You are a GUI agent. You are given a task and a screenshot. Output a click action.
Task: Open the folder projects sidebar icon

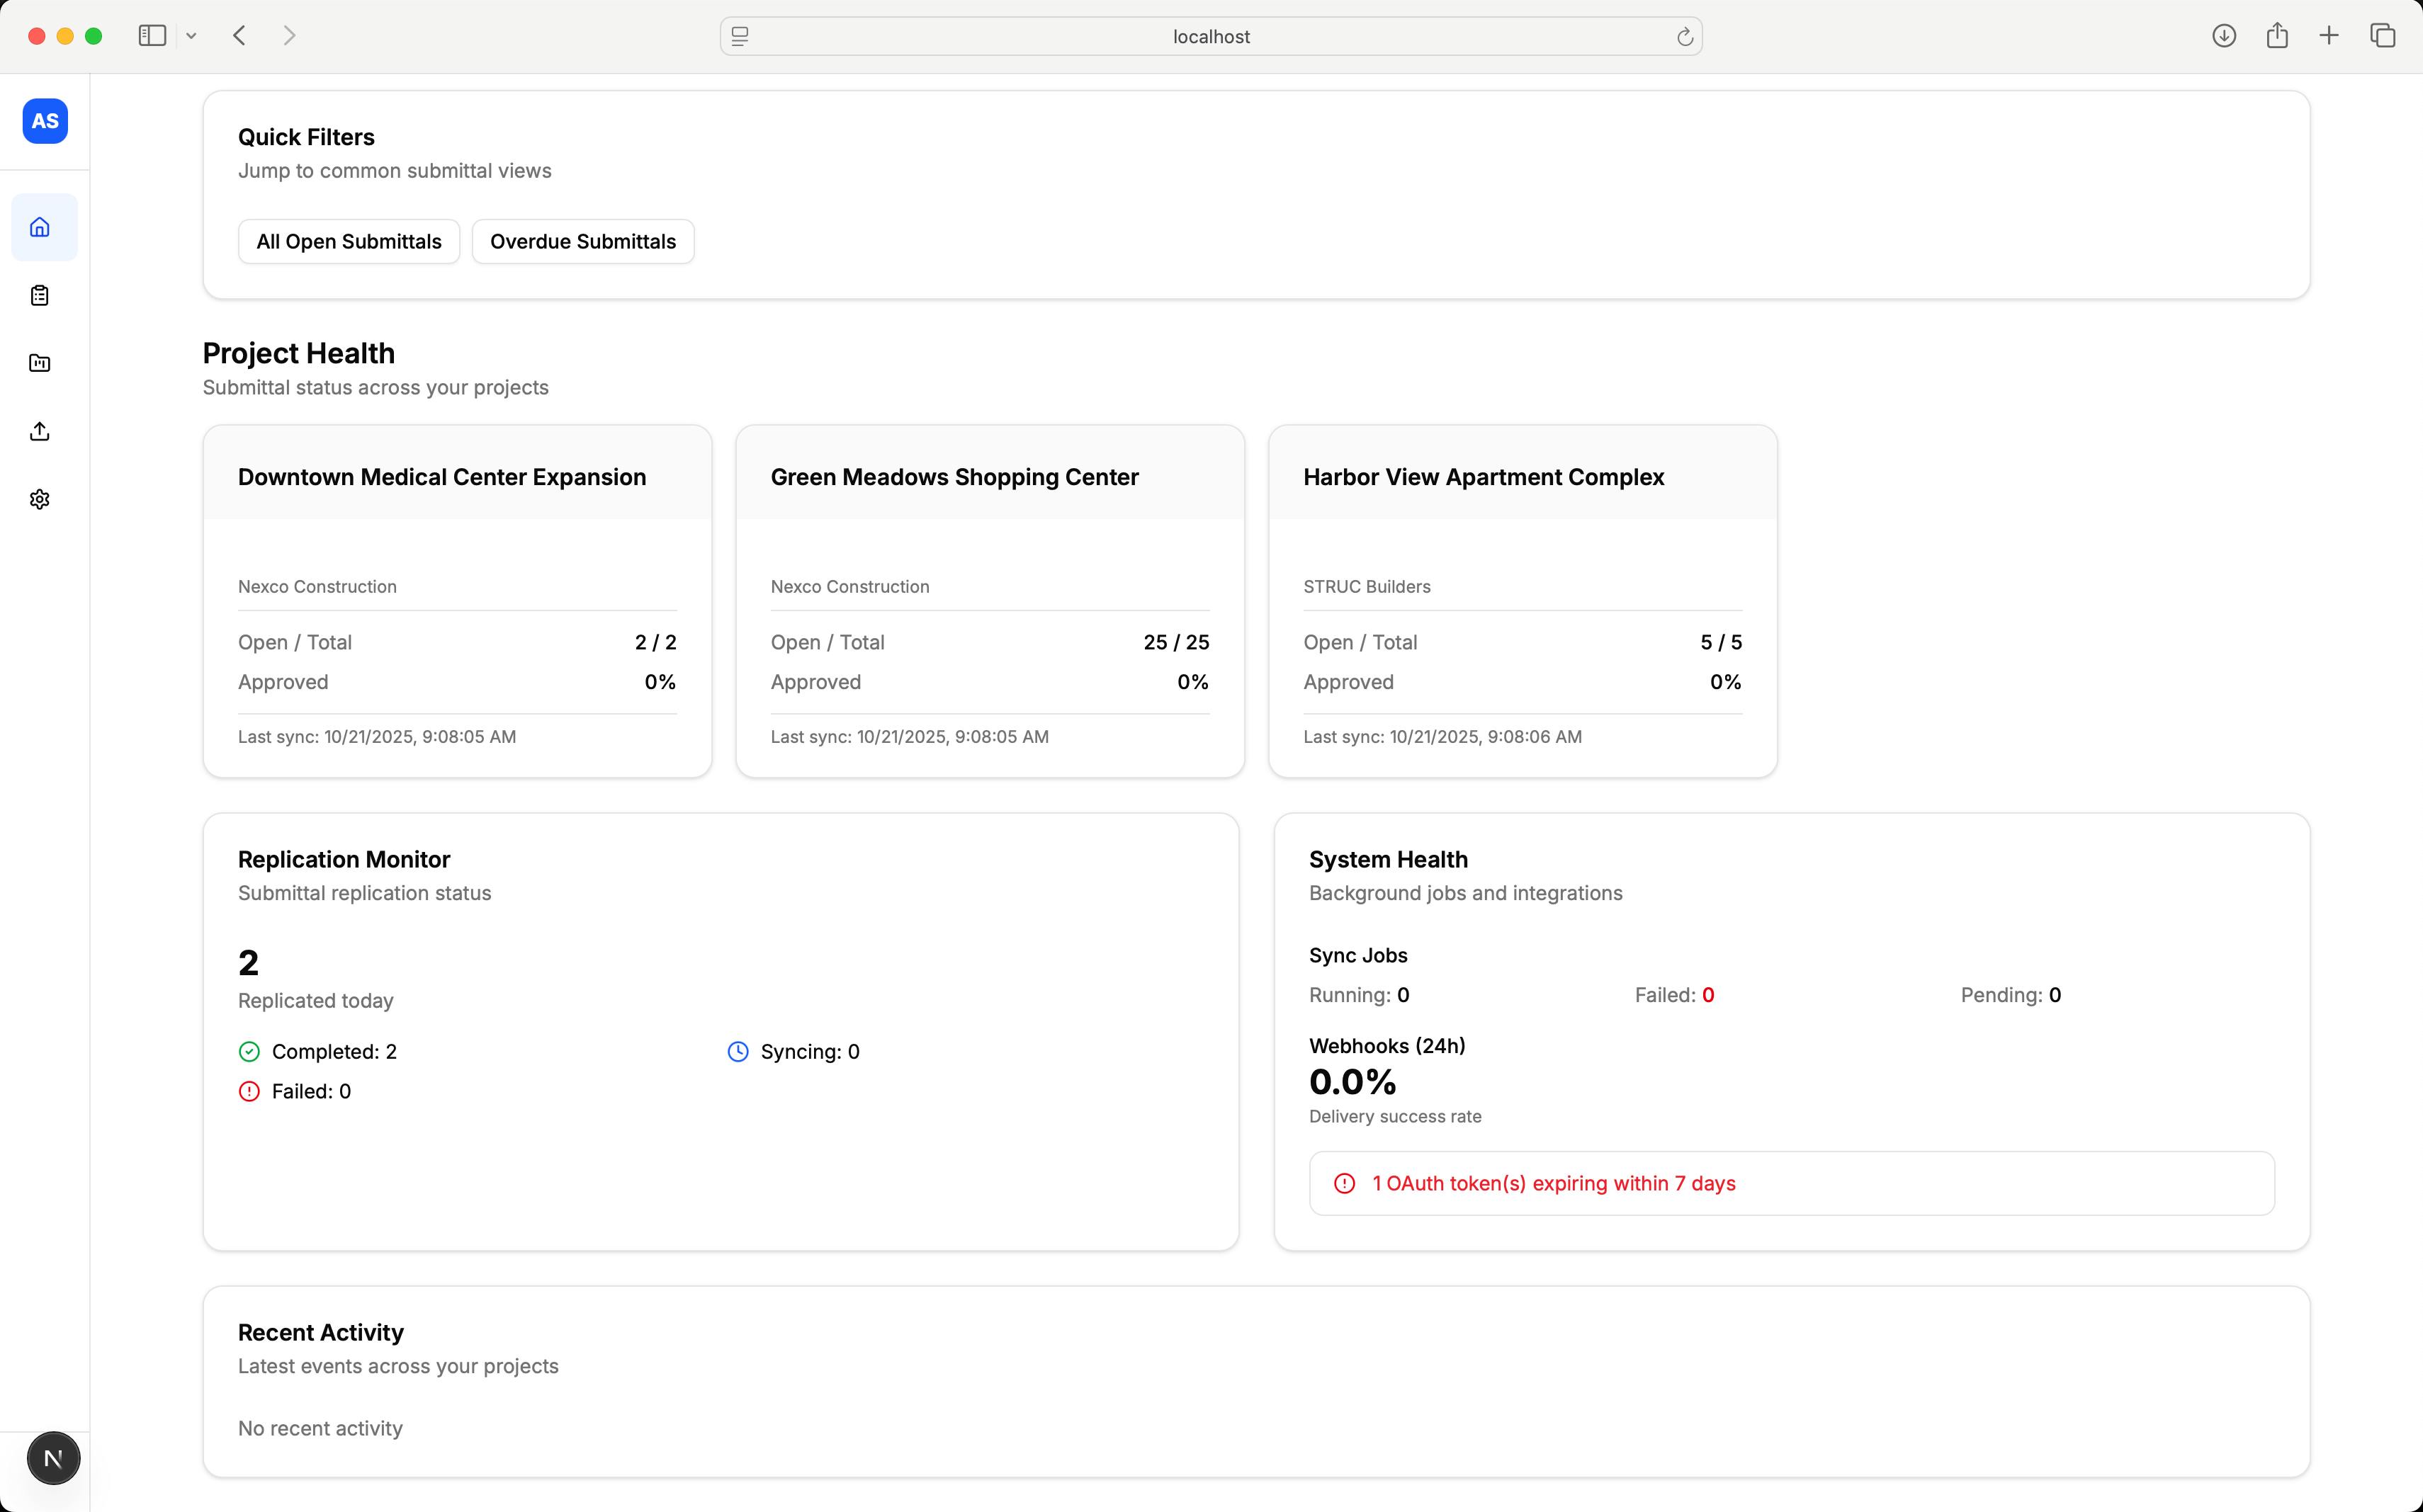coord(40,363)
